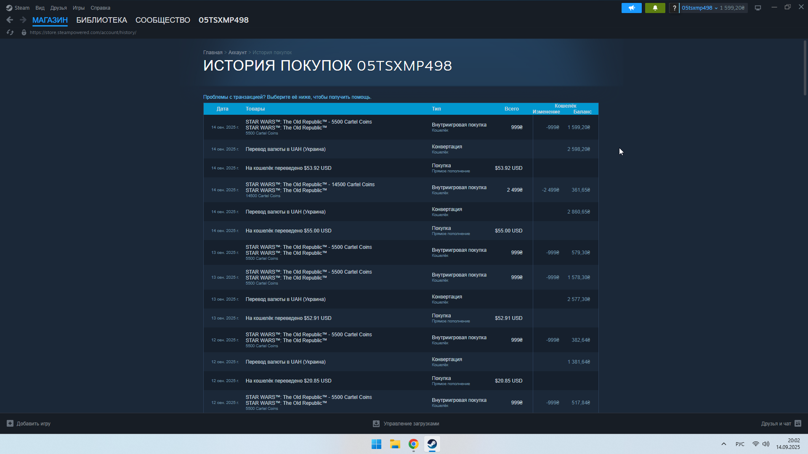Click the page vertical scrollbar
The height and width of the screenshot is (454, 808).
click(x=805, y=67)
